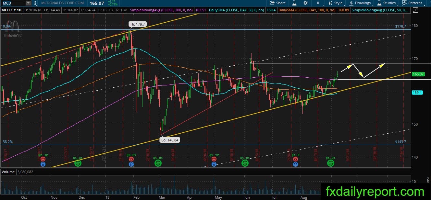The image size is (431, 200).
Task: Click the truncated SimpleMovingAvg (CLOSE, 50) label
Action: pos(380,10)
